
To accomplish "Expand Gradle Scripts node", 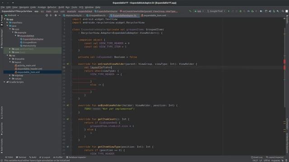I will (x=5, y=82).
